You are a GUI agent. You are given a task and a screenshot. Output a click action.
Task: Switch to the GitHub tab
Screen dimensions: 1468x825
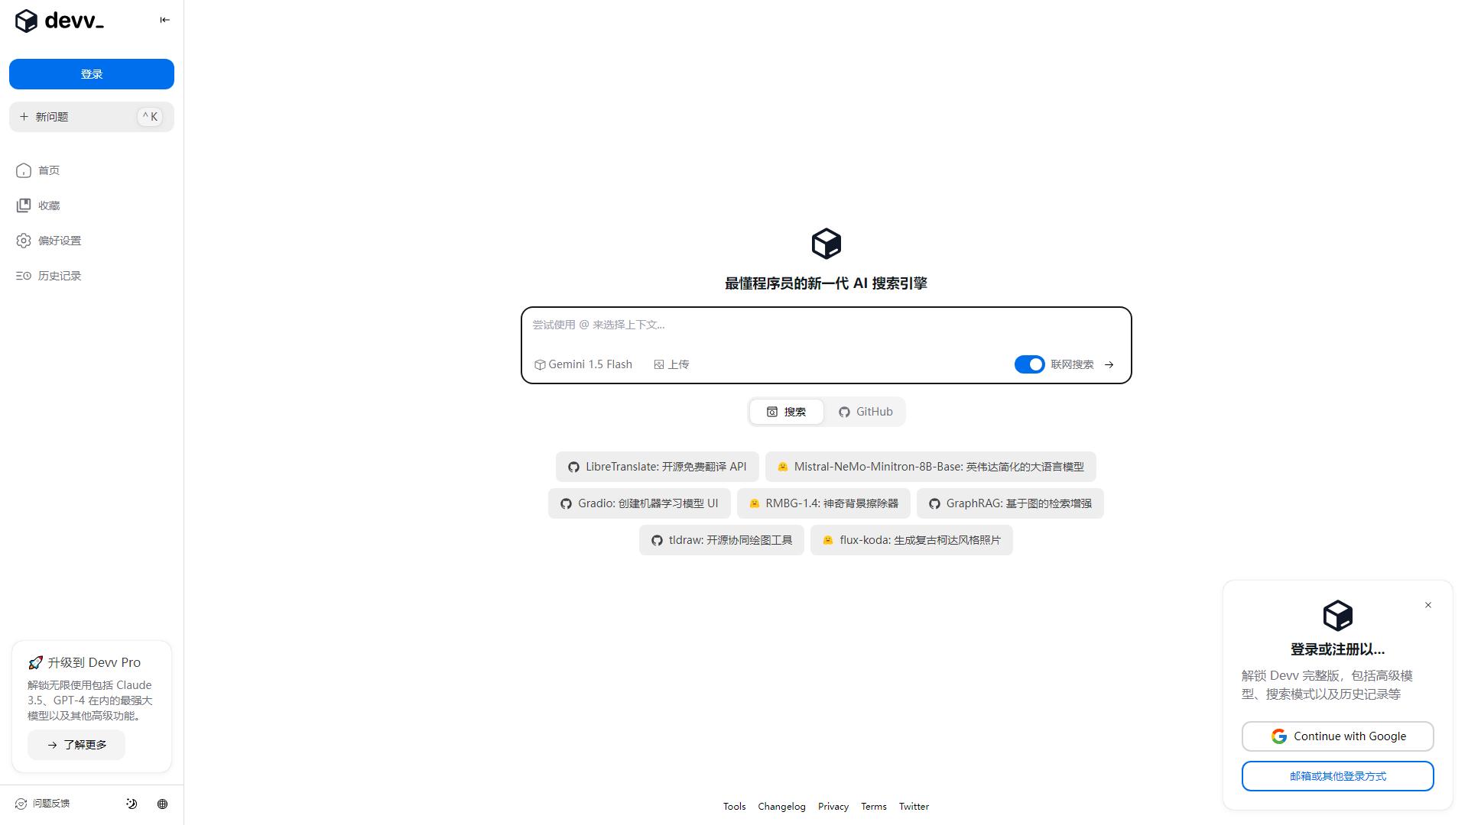[x=865, y=412]
